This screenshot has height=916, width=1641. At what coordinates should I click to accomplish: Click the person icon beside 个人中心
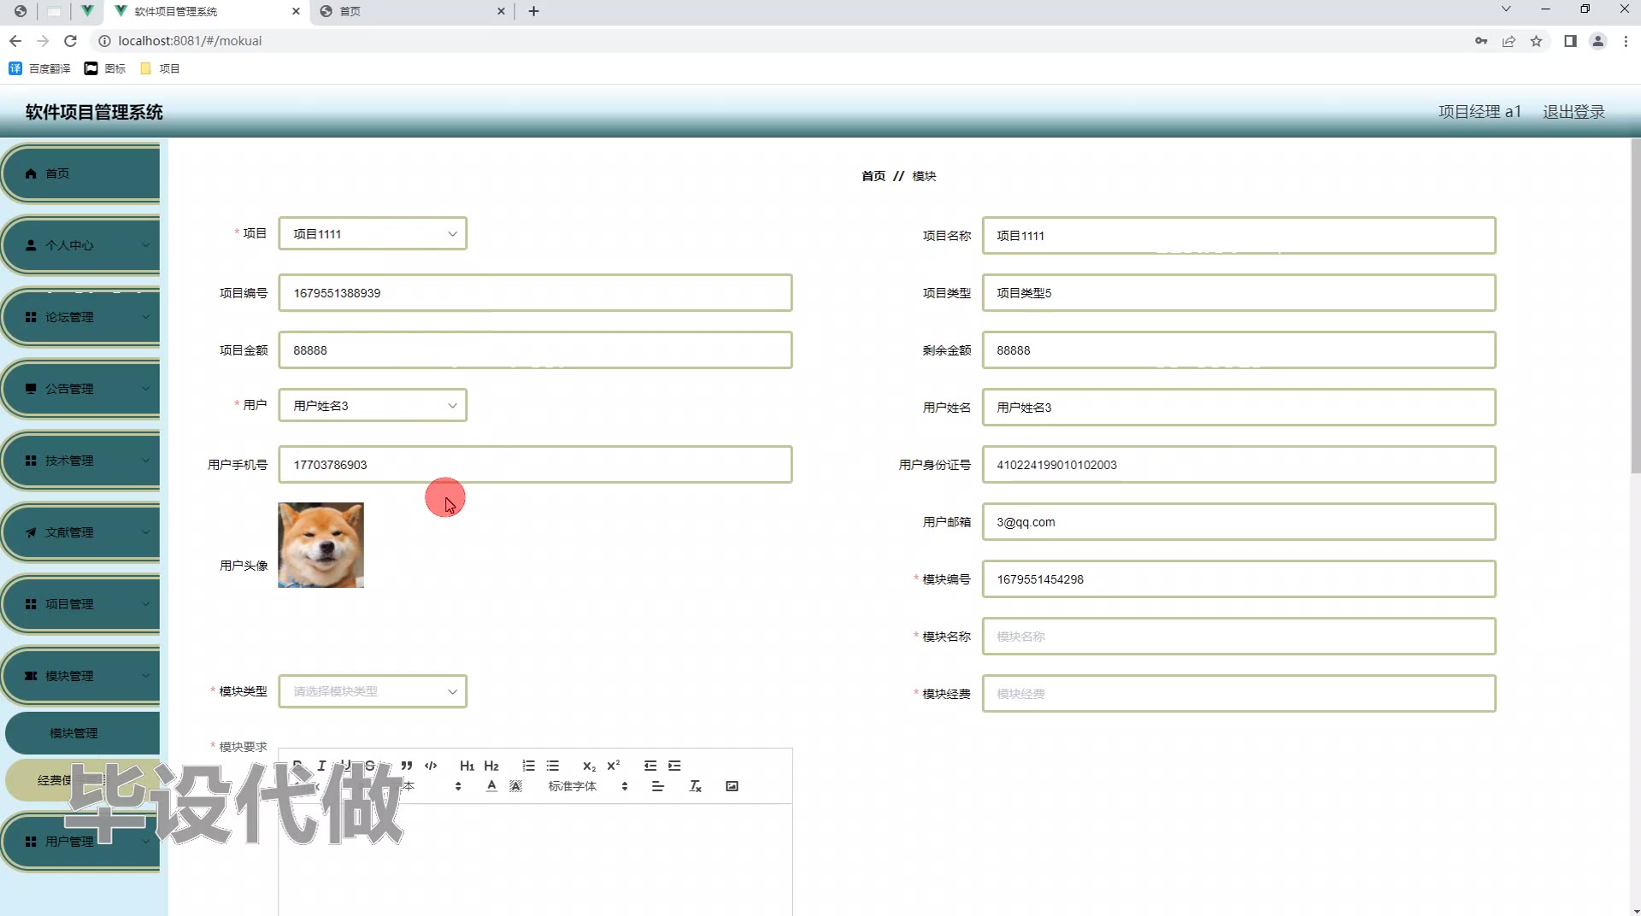31,245
